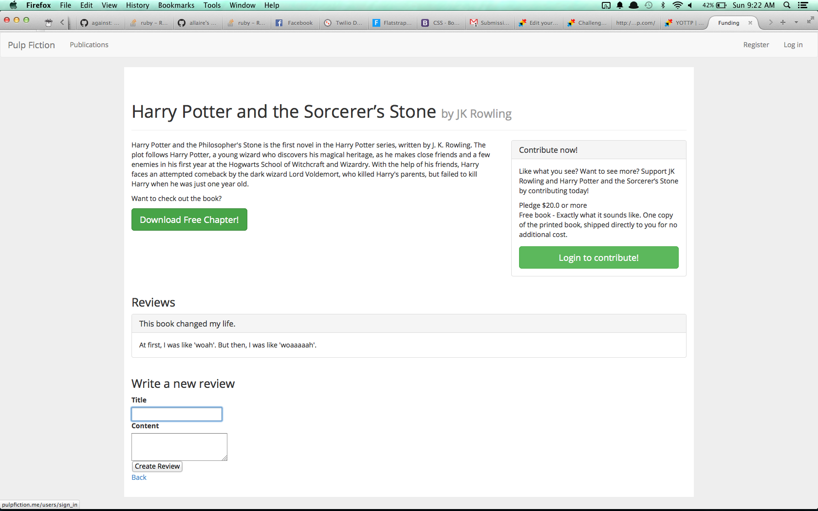
Task: Click the Bluetooth status icon
Action: pos(663,5)
